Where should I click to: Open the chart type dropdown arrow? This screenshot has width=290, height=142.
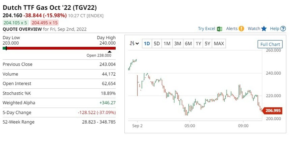pos(137,43)
